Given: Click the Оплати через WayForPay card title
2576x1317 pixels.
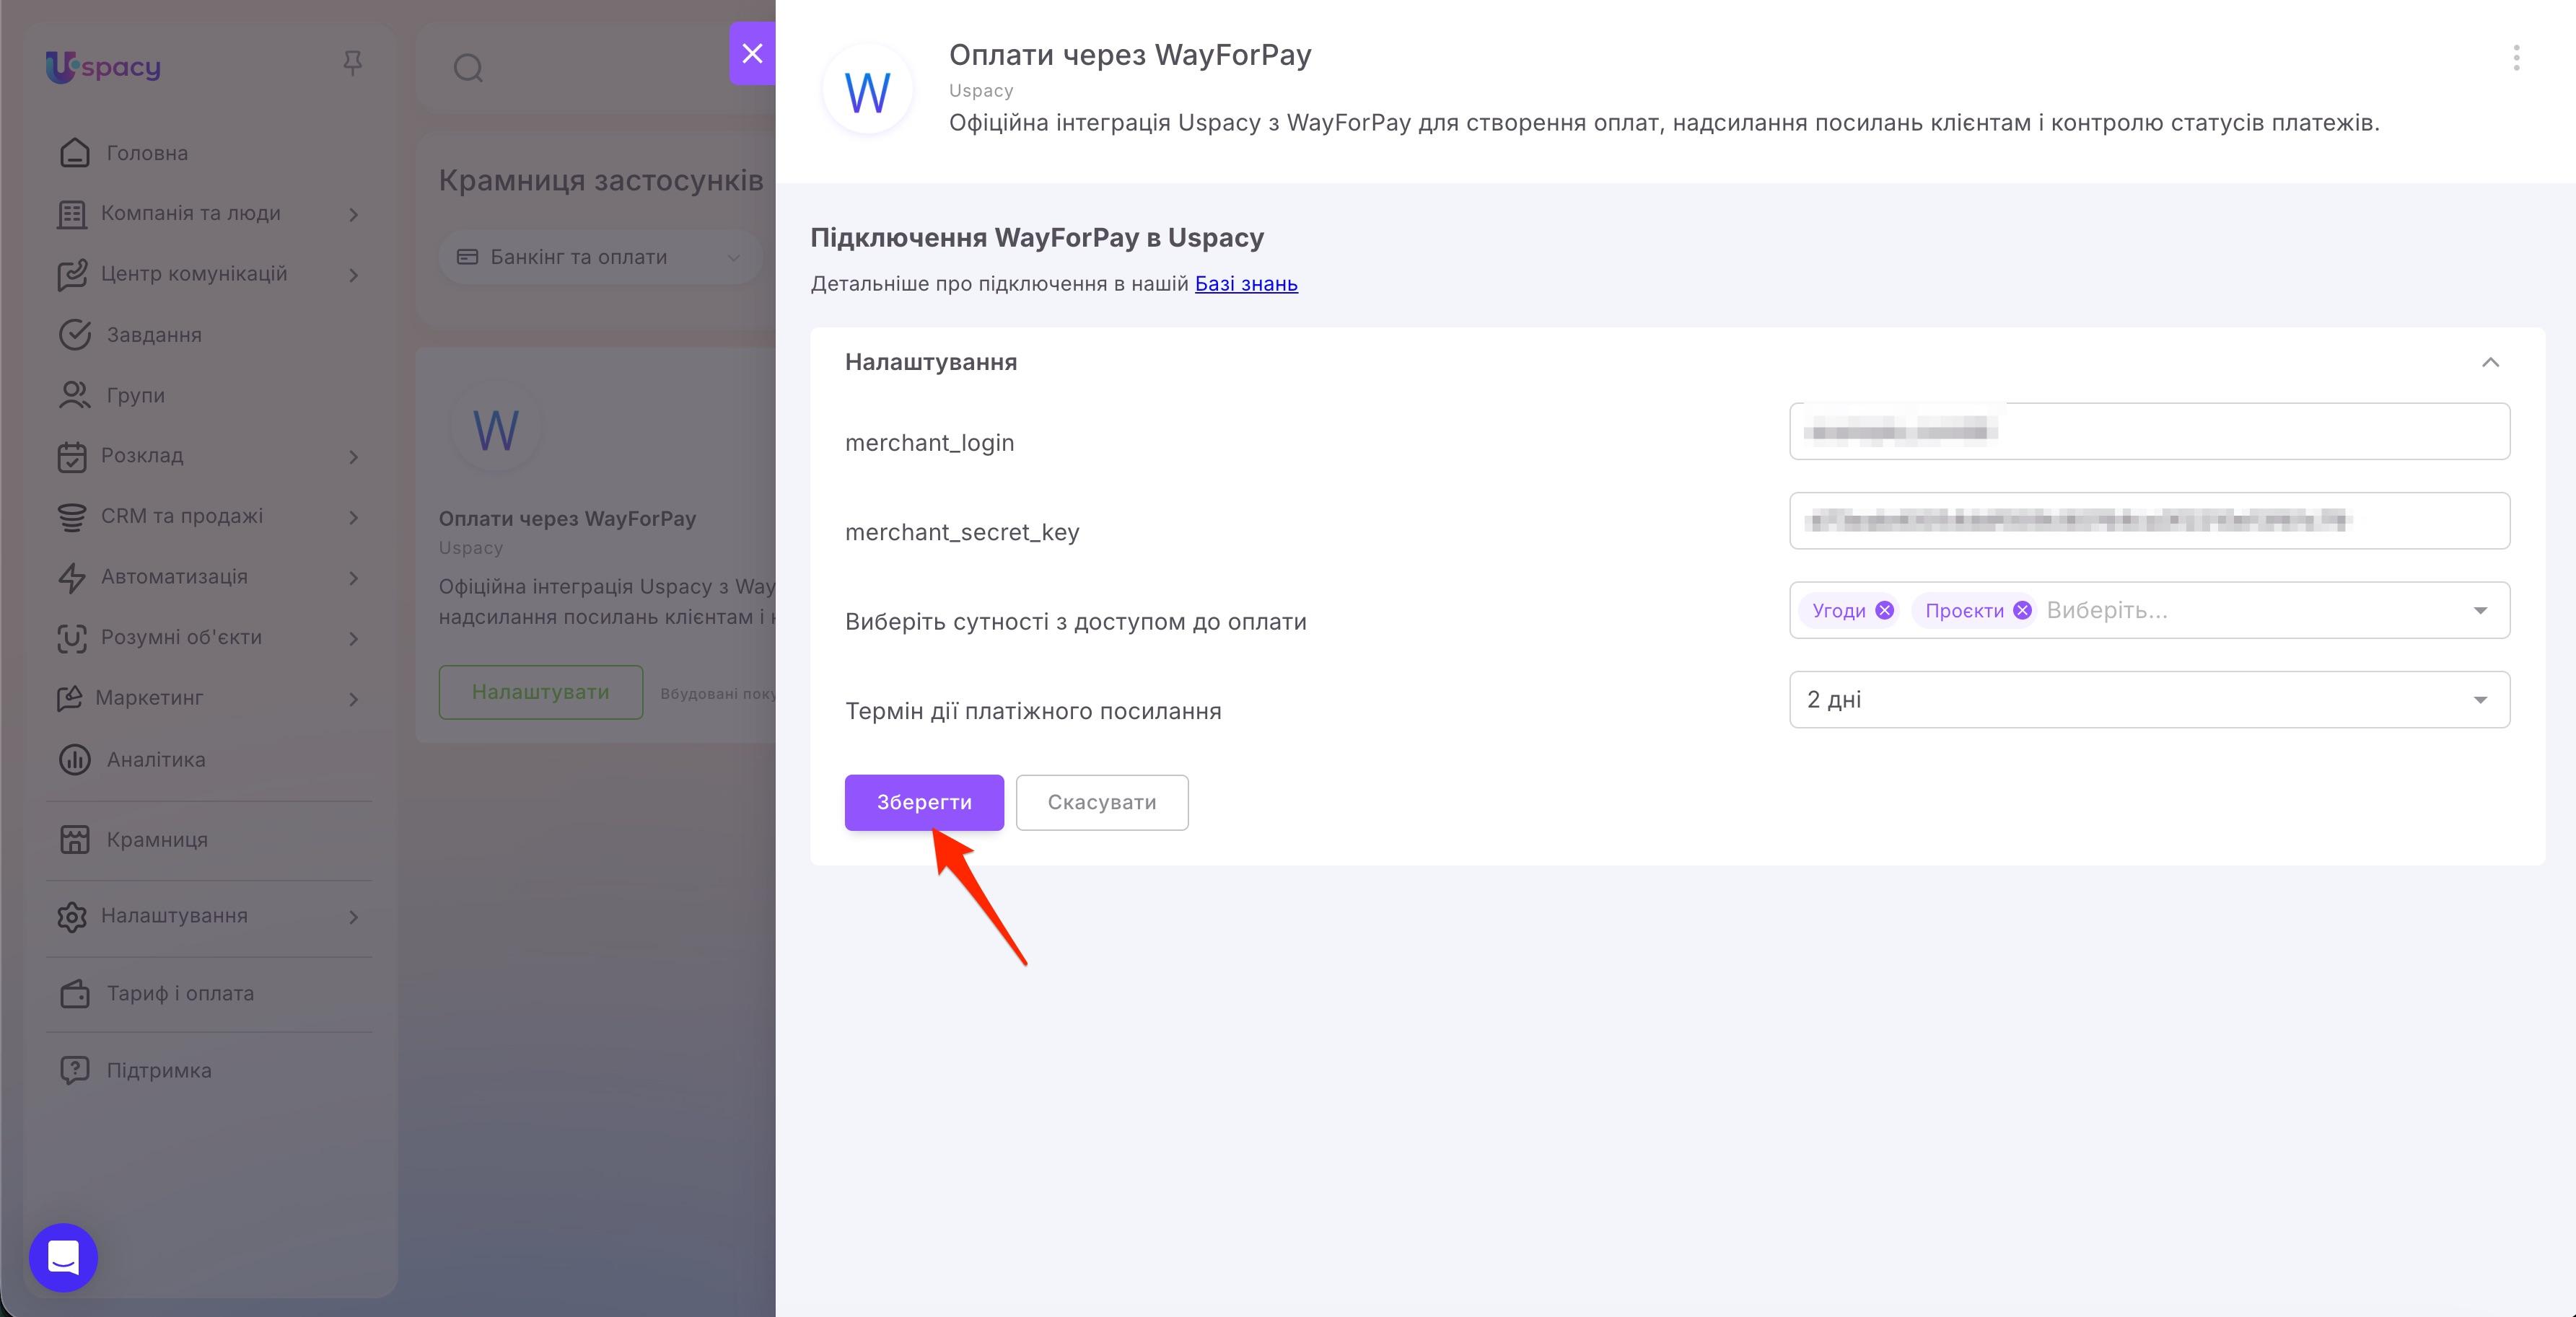Looking at the screenshot, I should (x=567, y=519).
